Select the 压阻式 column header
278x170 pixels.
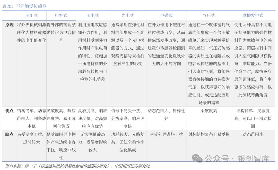pos(32,16)
